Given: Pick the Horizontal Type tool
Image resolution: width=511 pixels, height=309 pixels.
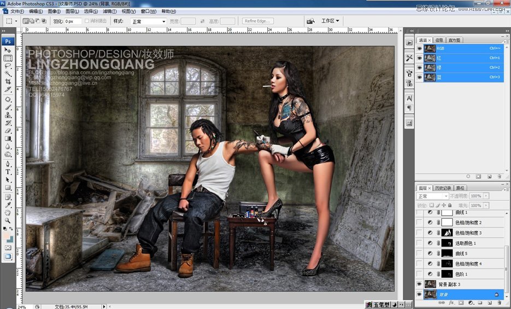Looking at the screenshot, I should pyautogui.click(x=8, y=172).
